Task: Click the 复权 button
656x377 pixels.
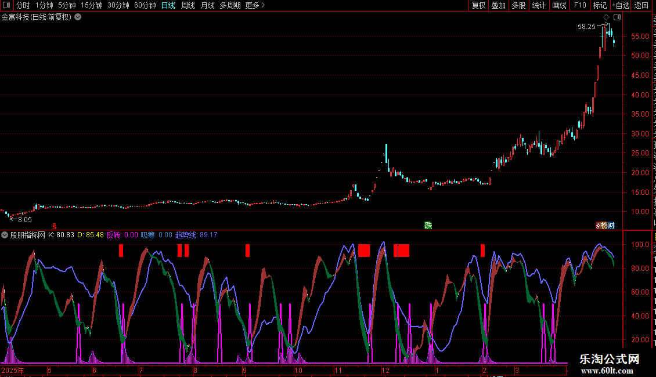Action: click(478, 5)
